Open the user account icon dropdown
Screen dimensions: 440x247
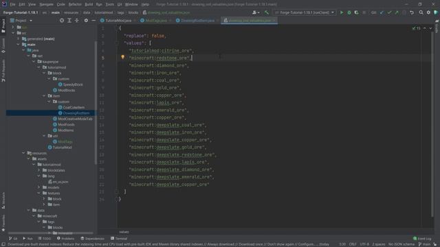(x=256, y=12)
